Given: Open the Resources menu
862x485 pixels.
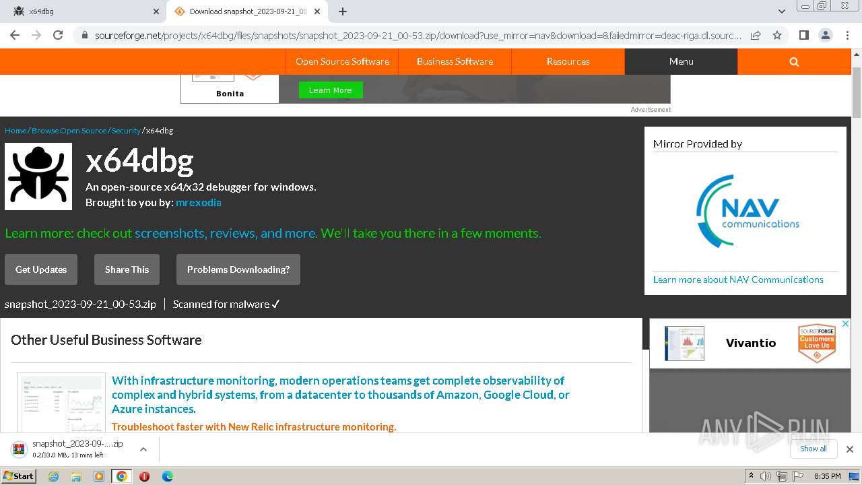Looking at the screenshot, I should [x=568, y=61].
